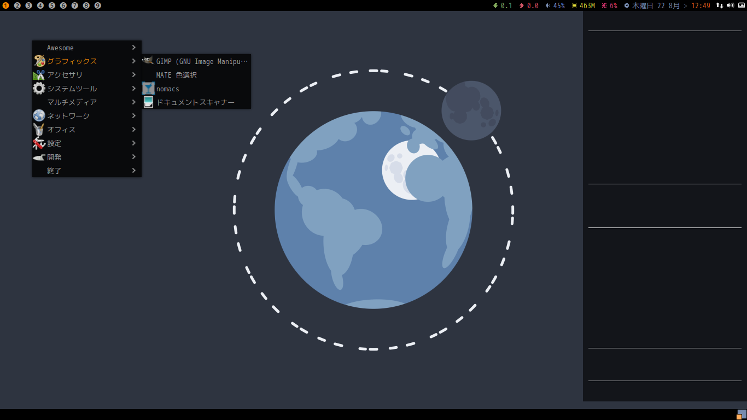Image resolution: width=747 pixels, height=420 pixels.
Task: Click the pink CPU icon beside 6%
Action: [604, 5]
